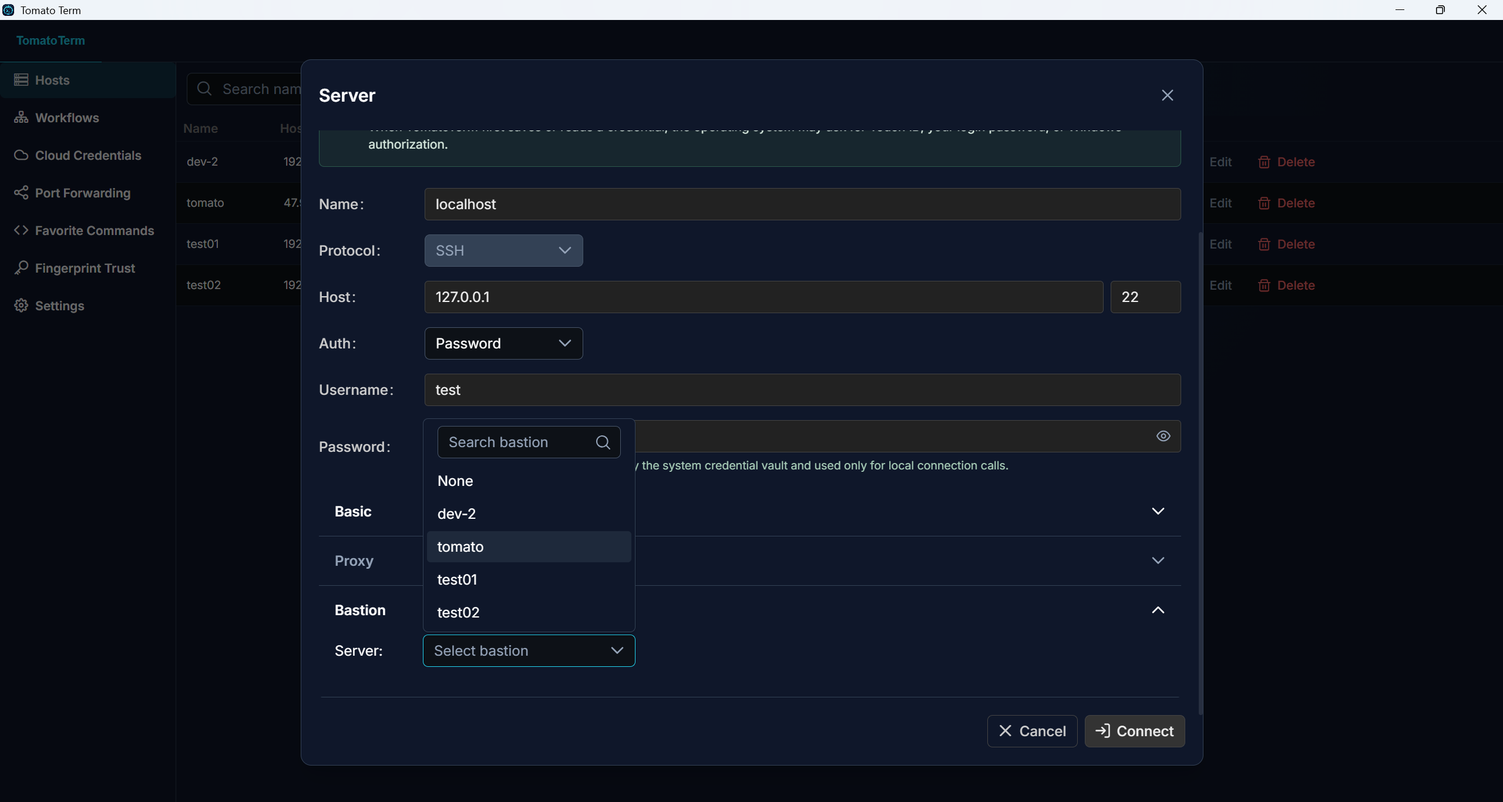The image size is (1503, 802).
Task: Click dev-2 name in hosts table
Action: (x=202, y=162)
